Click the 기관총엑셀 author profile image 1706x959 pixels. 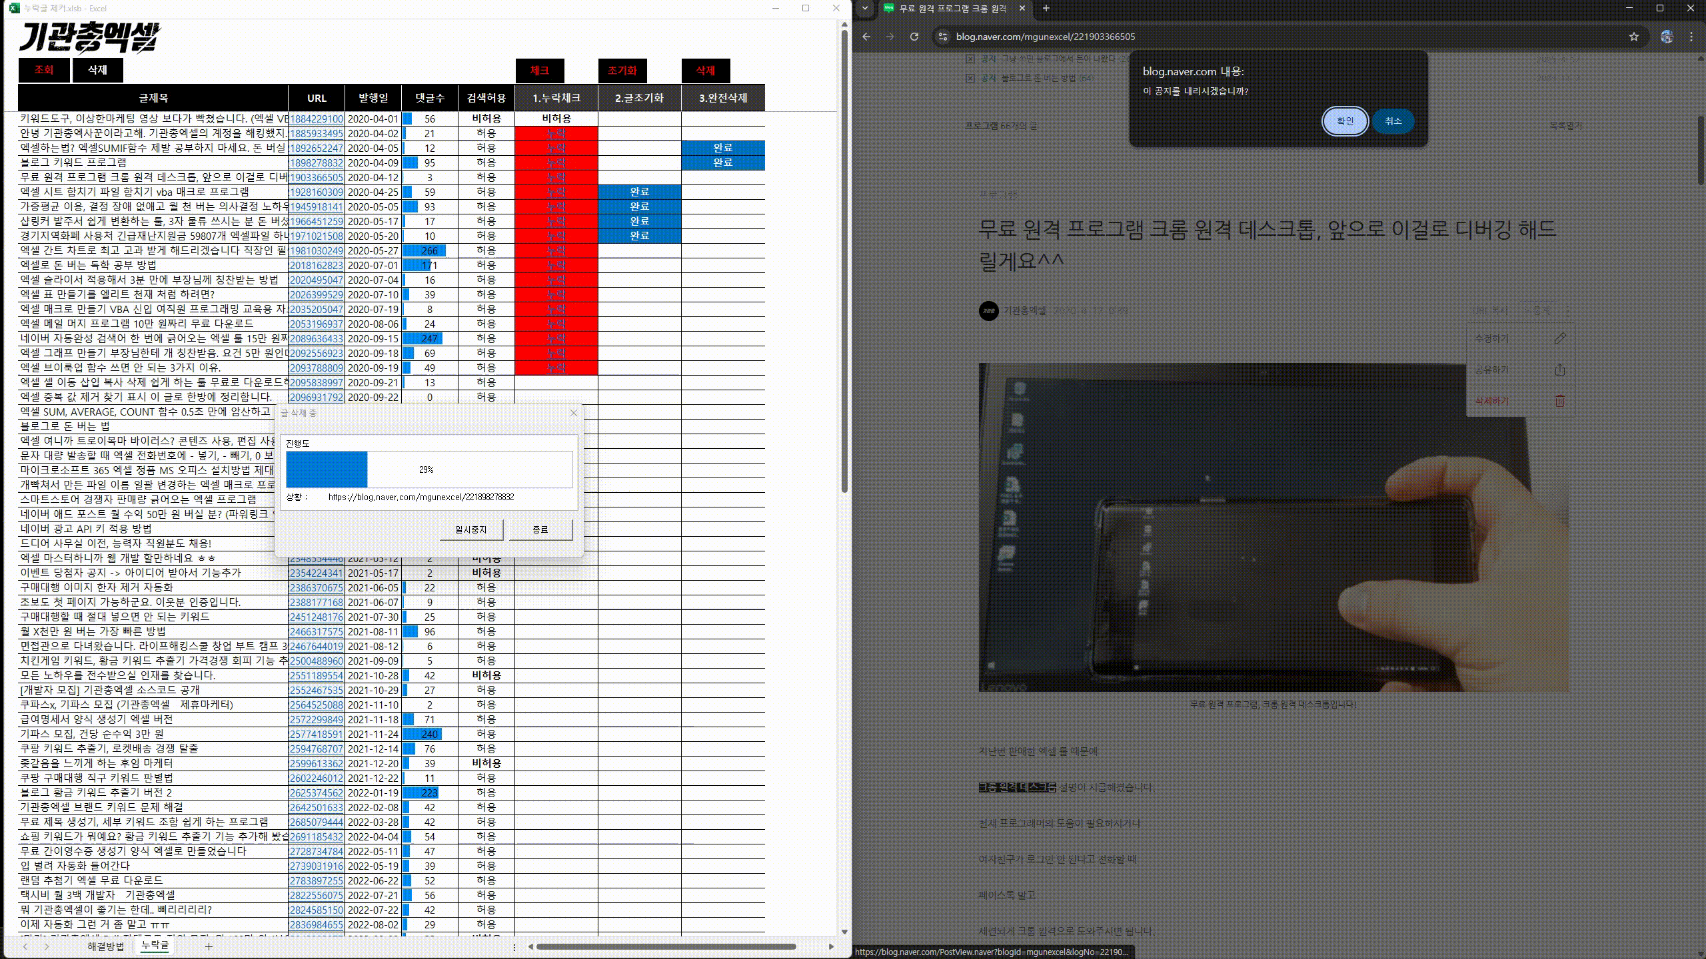point(988,311)
